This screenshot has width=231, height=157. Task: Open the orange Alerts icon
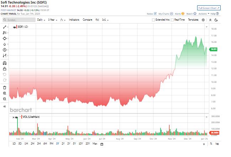click(x=183, y=14)
